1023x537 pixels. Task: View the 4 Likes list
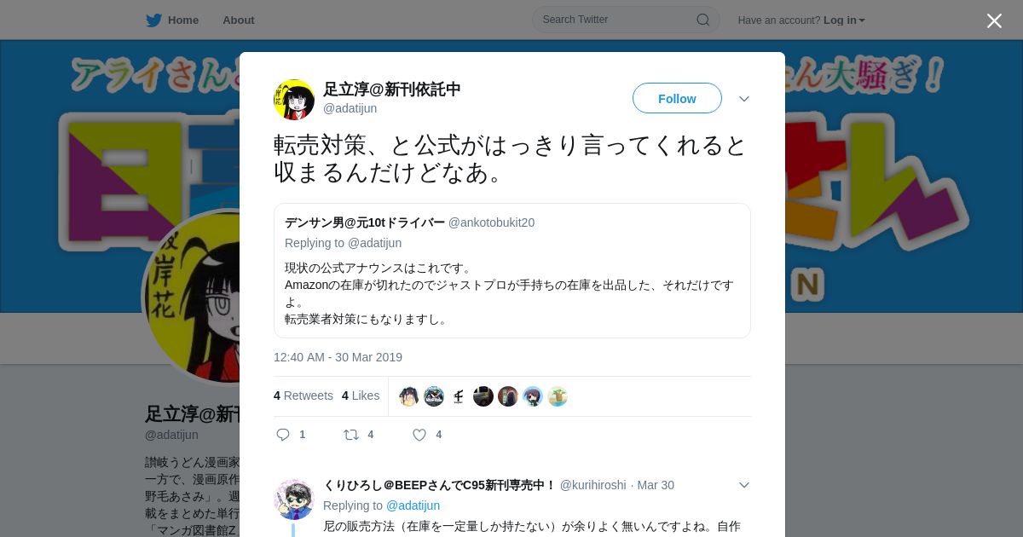click(361, 396)
